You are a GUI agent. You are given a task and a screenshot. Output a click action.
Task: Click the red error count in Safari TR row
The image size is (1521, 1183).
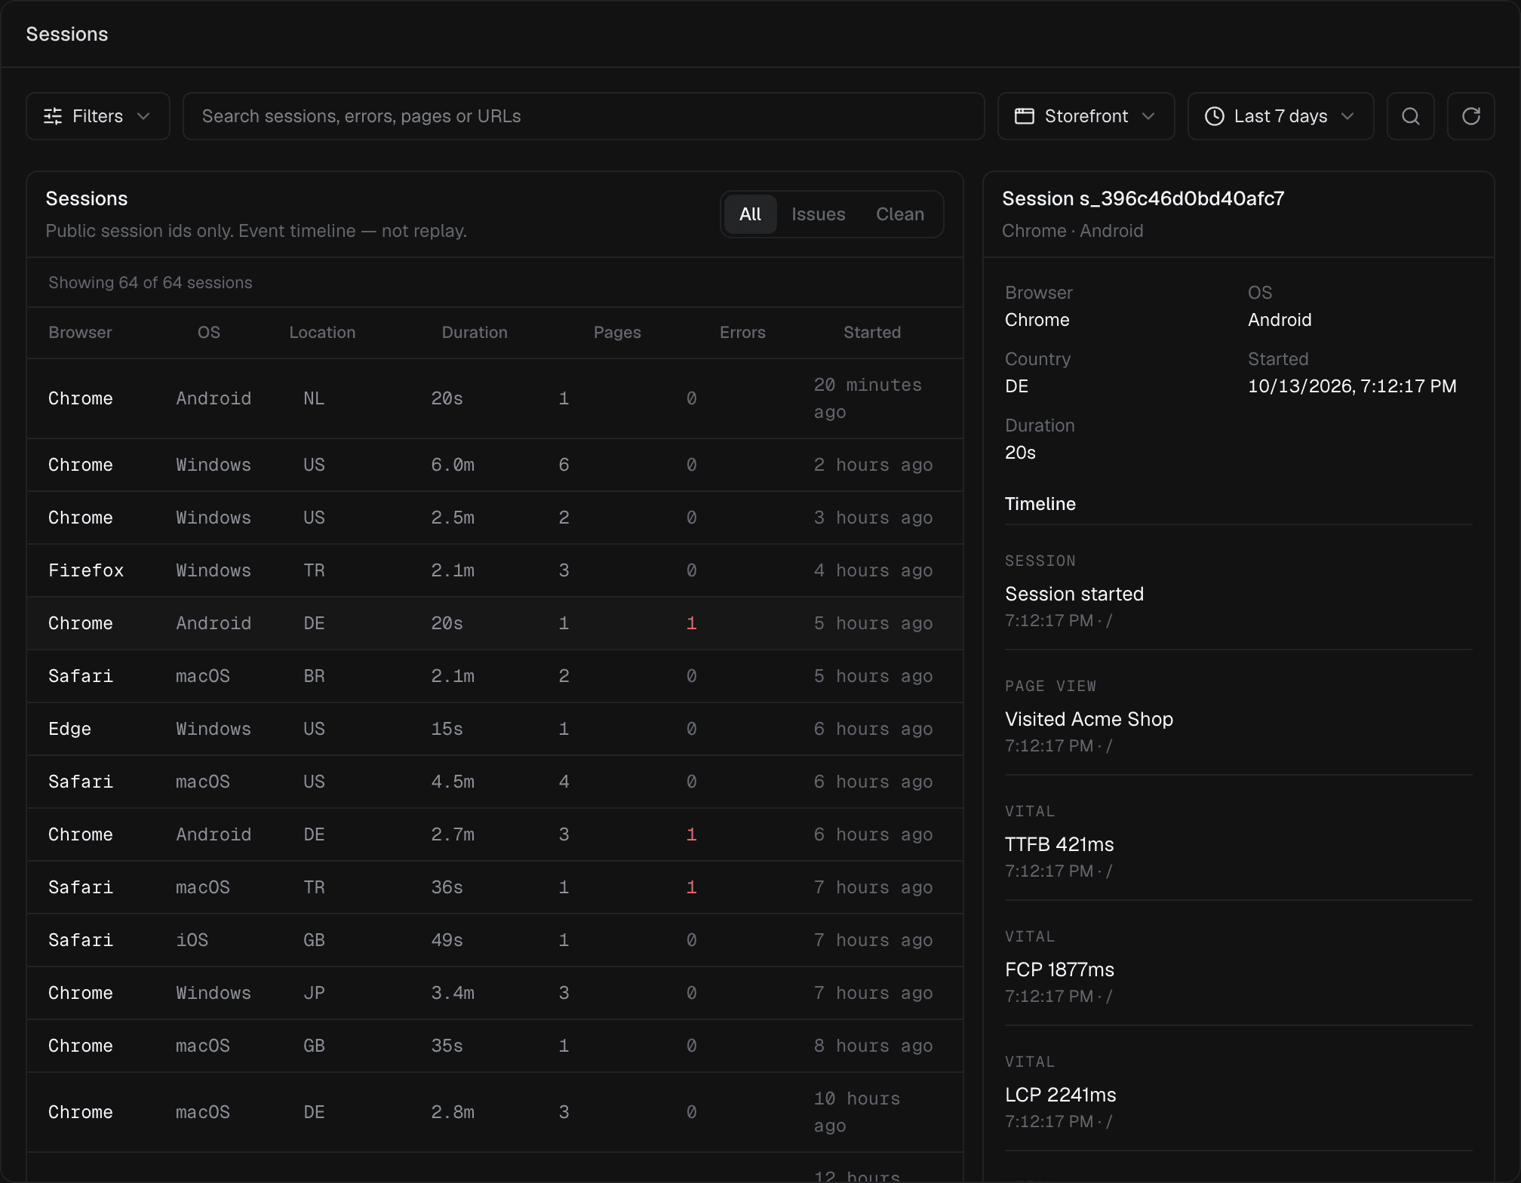pos(691,887)
